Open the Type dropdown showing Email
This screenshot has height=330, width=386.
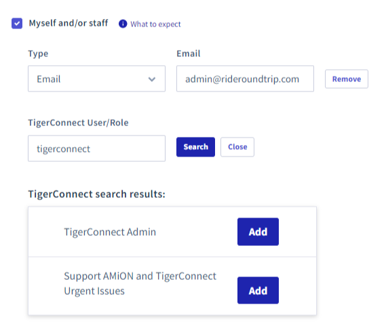pyautogui.click(x=96, y=79)
